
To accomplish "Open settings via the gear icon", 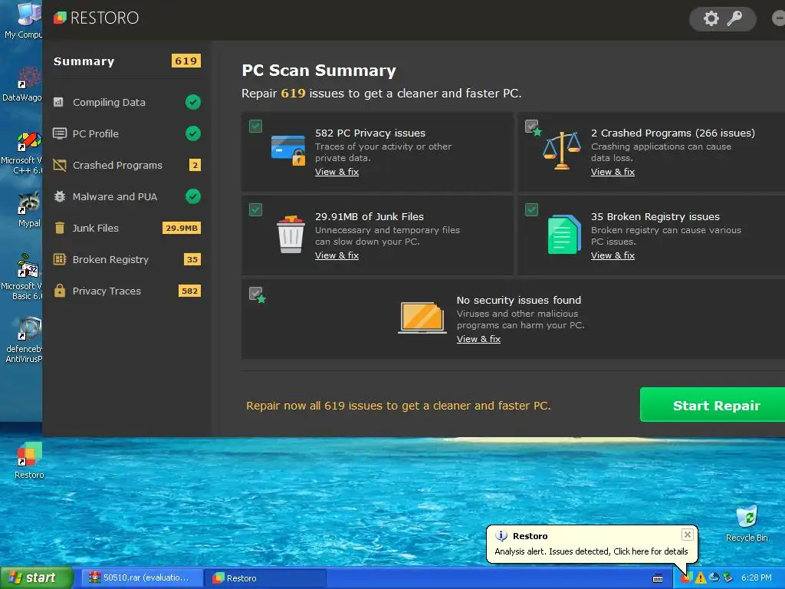I will [711, 18].
